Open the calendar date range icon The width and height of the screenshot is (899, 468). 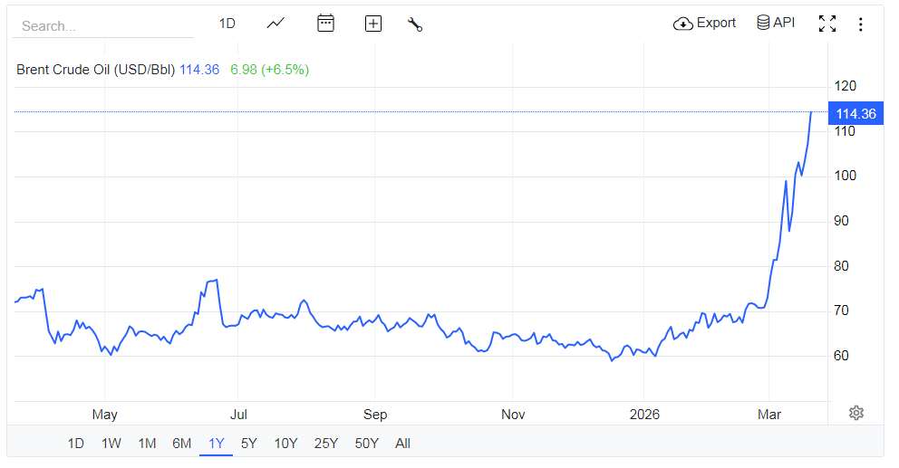pyautogui.click(x=325, y=24)
